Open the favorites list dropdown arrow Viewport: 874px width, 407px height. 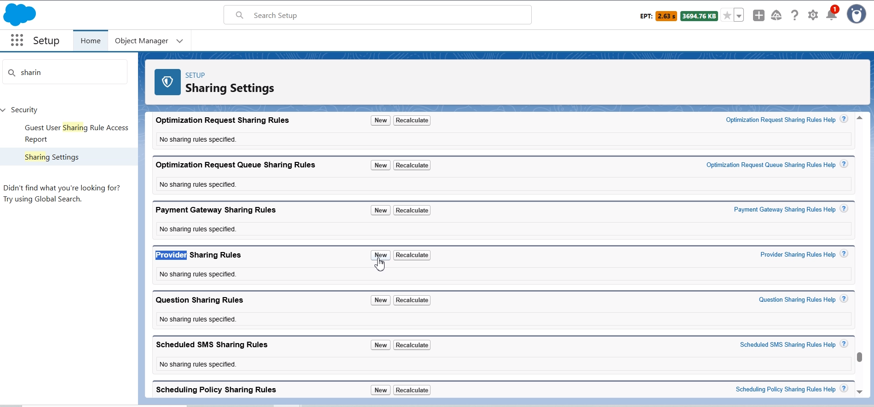[x=739, y=16]
